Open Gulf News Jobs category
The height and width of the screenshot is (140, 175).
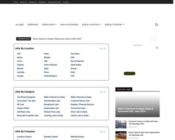(x=23, y=112)
